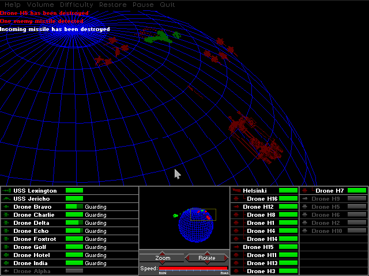Viewport: 369px width, 276px height.
Task: Click Drone Bravo's partially depleted health bar
Action: (74, 207)
